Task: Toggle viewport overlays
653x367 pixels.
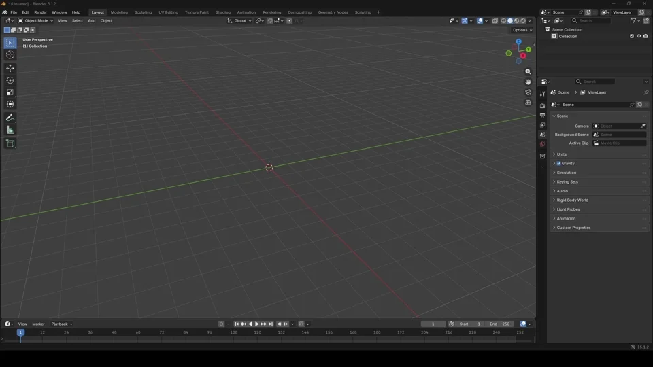Action: 480,21
